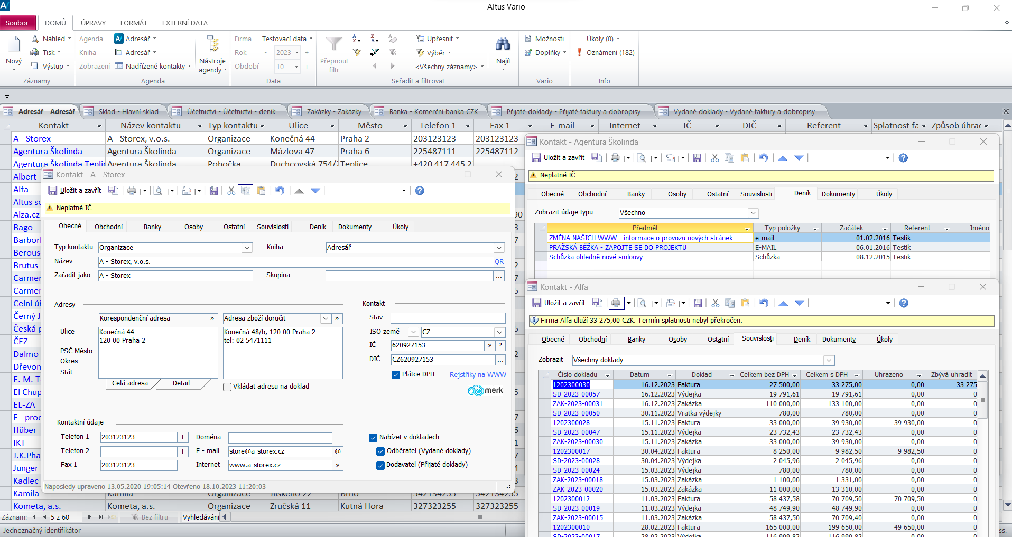Viewport: 1012px width, 537px height.
Task: Open the Zobrazit Všechny doklady dropdown
Action: click(829, 360)
